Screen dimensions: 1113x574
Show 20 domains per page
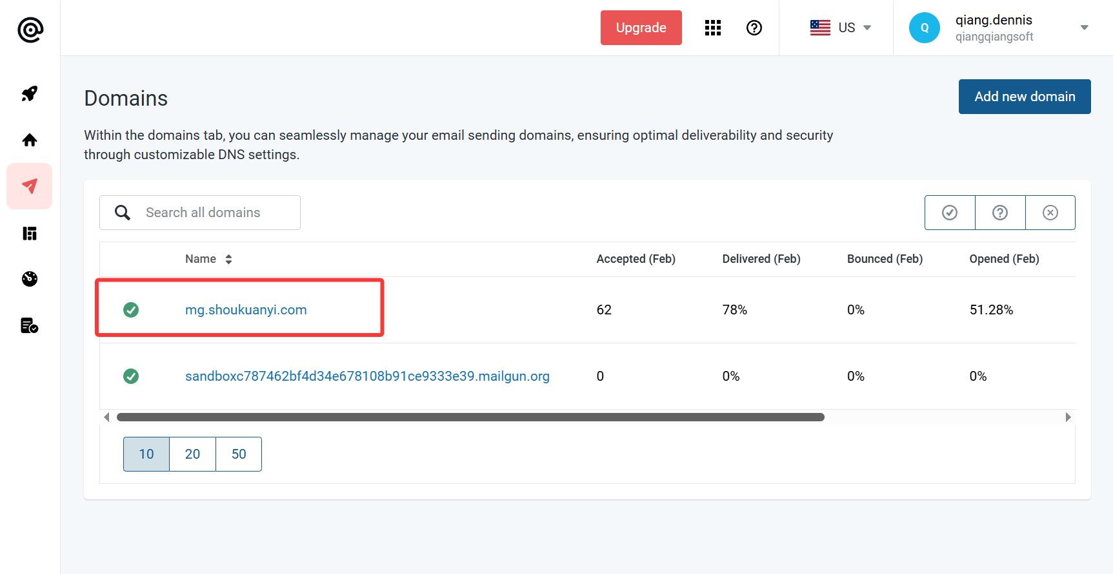tap(192, 454)
